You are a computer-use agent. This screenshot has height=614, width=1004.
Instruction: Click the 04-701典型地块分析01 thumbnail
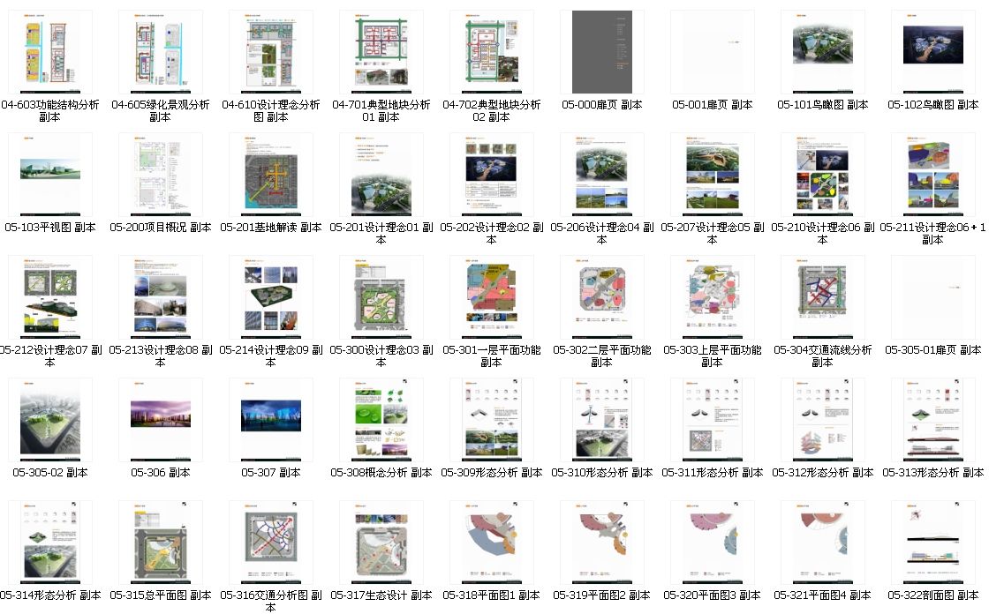381,52
